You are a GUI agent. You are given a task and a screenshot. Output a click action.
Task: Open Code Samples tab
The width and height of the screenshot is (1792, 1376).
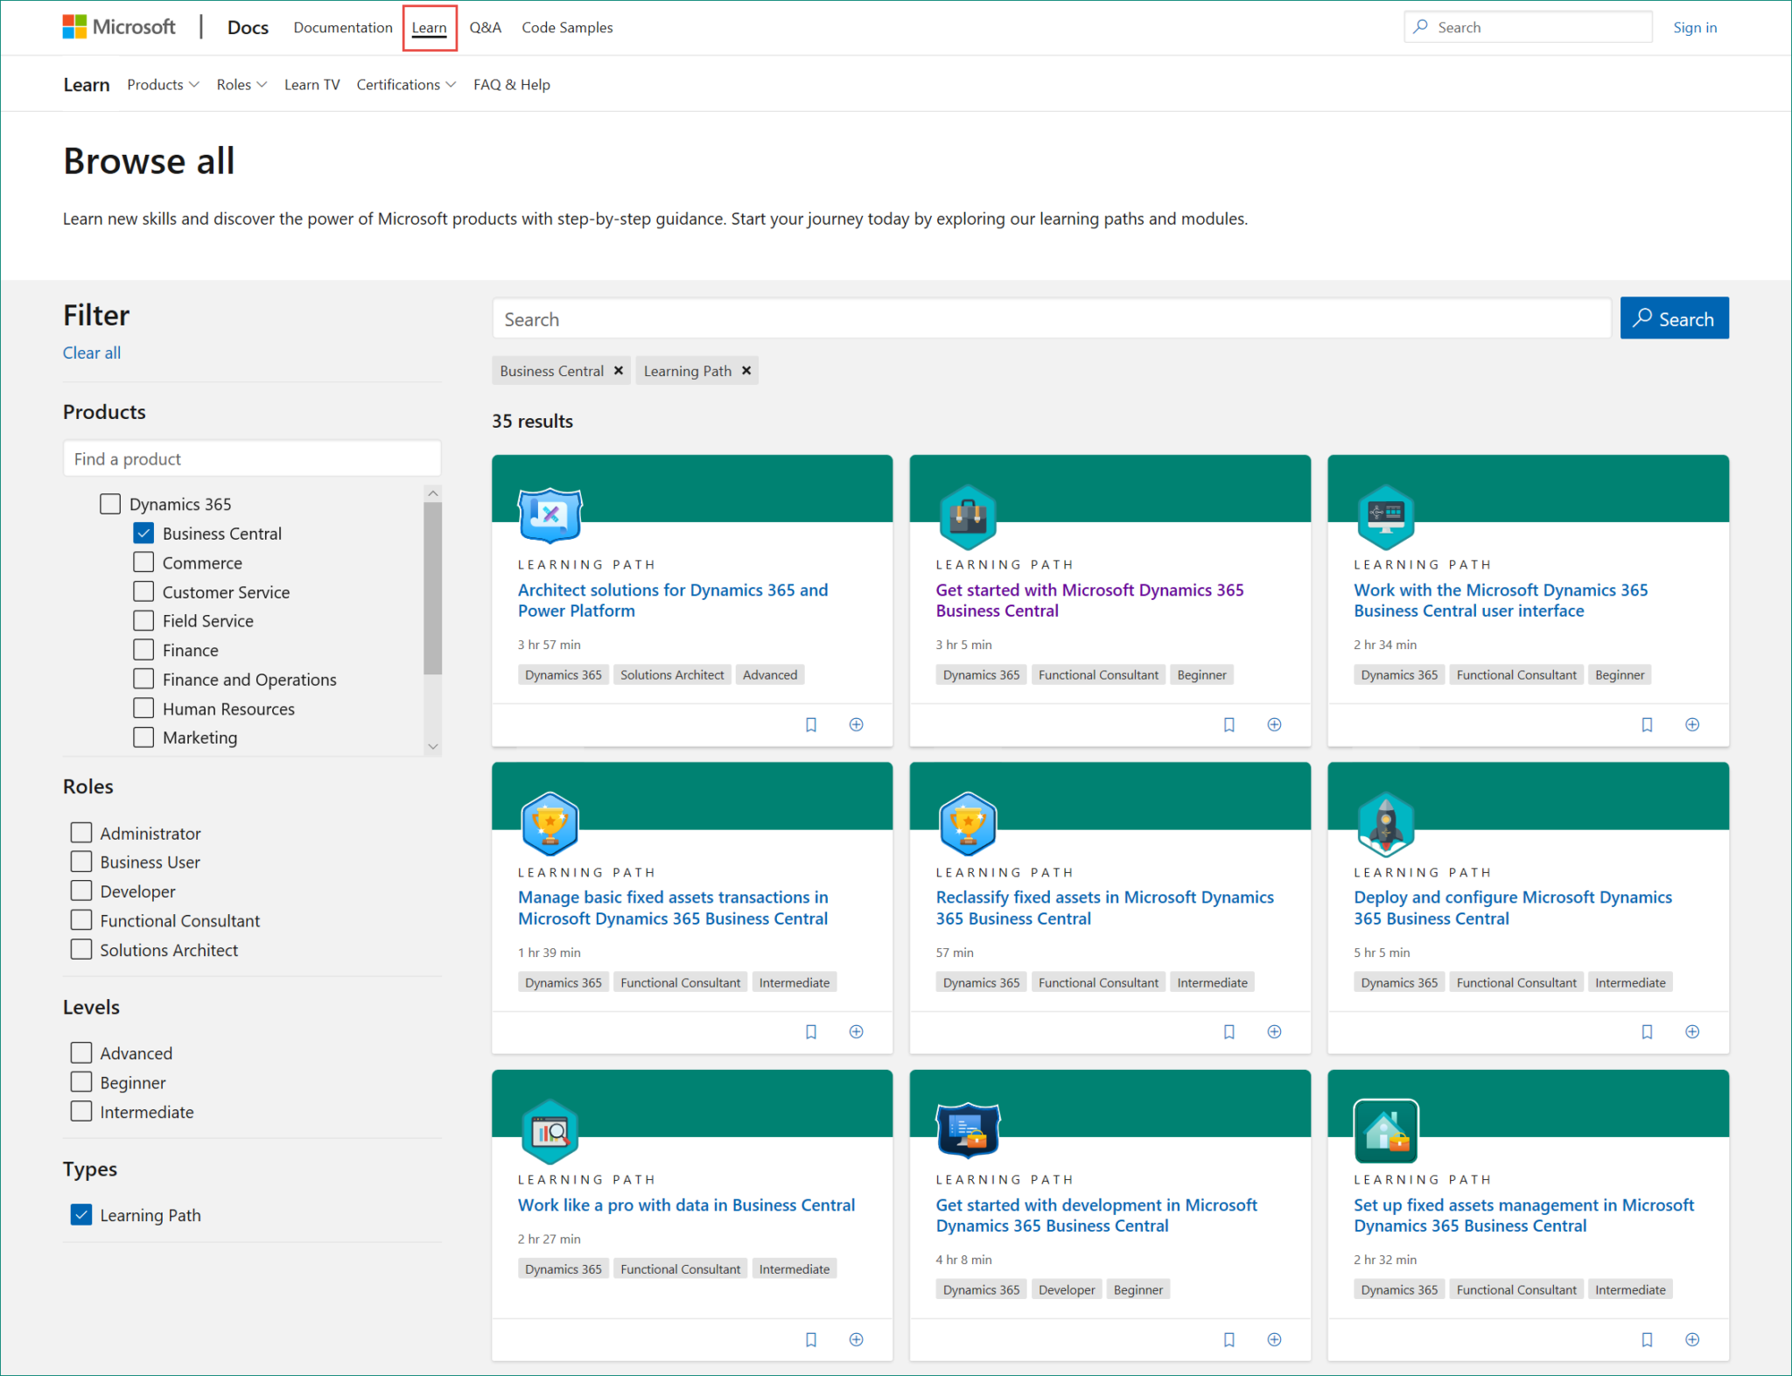pyautogui.click(x=567, y=27)
